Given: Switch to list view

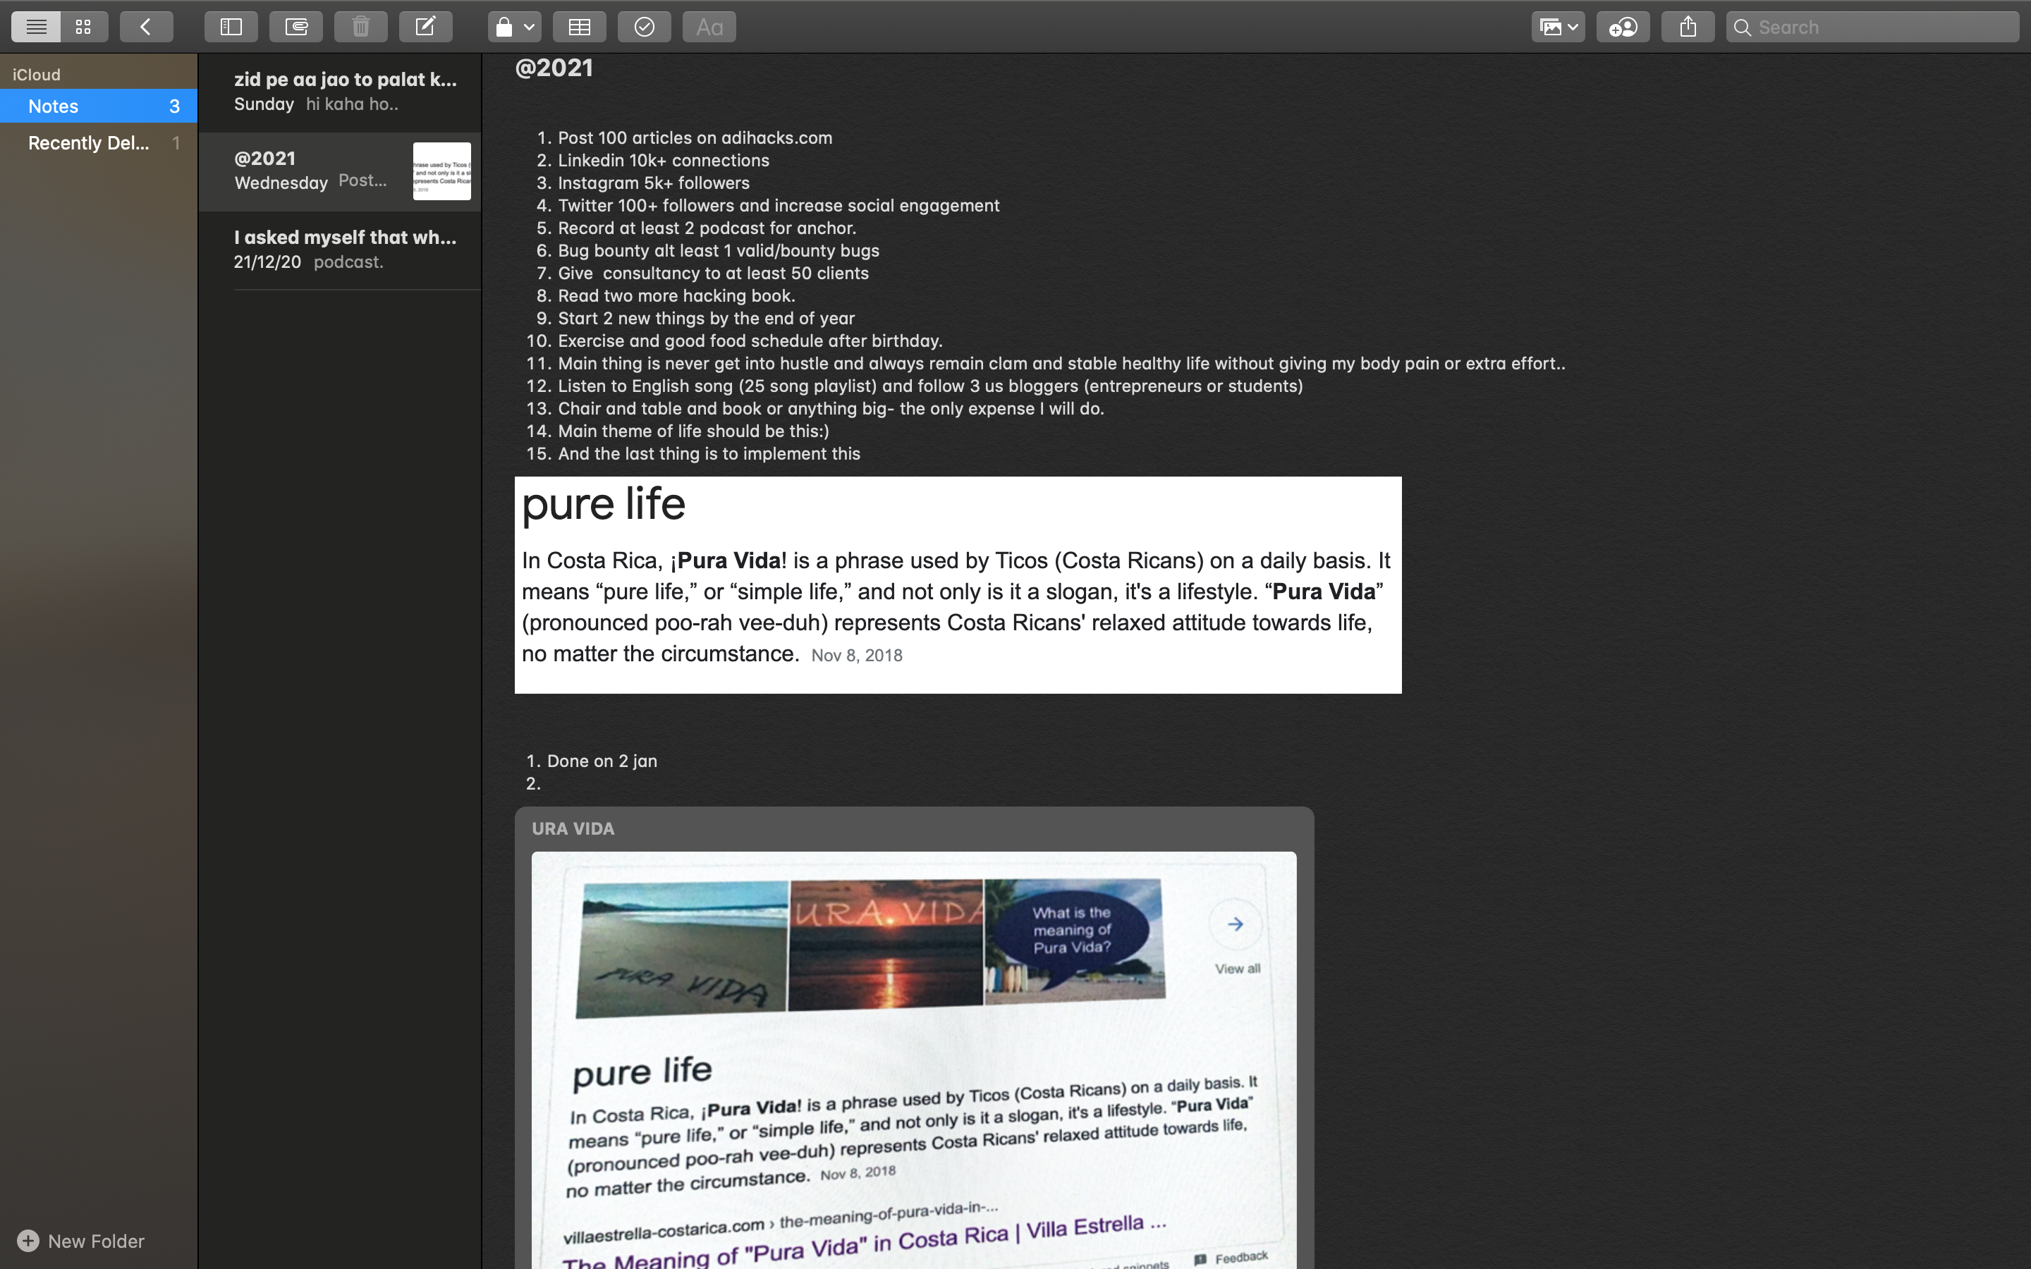Looking at the screenshot, I should point(35,27).
